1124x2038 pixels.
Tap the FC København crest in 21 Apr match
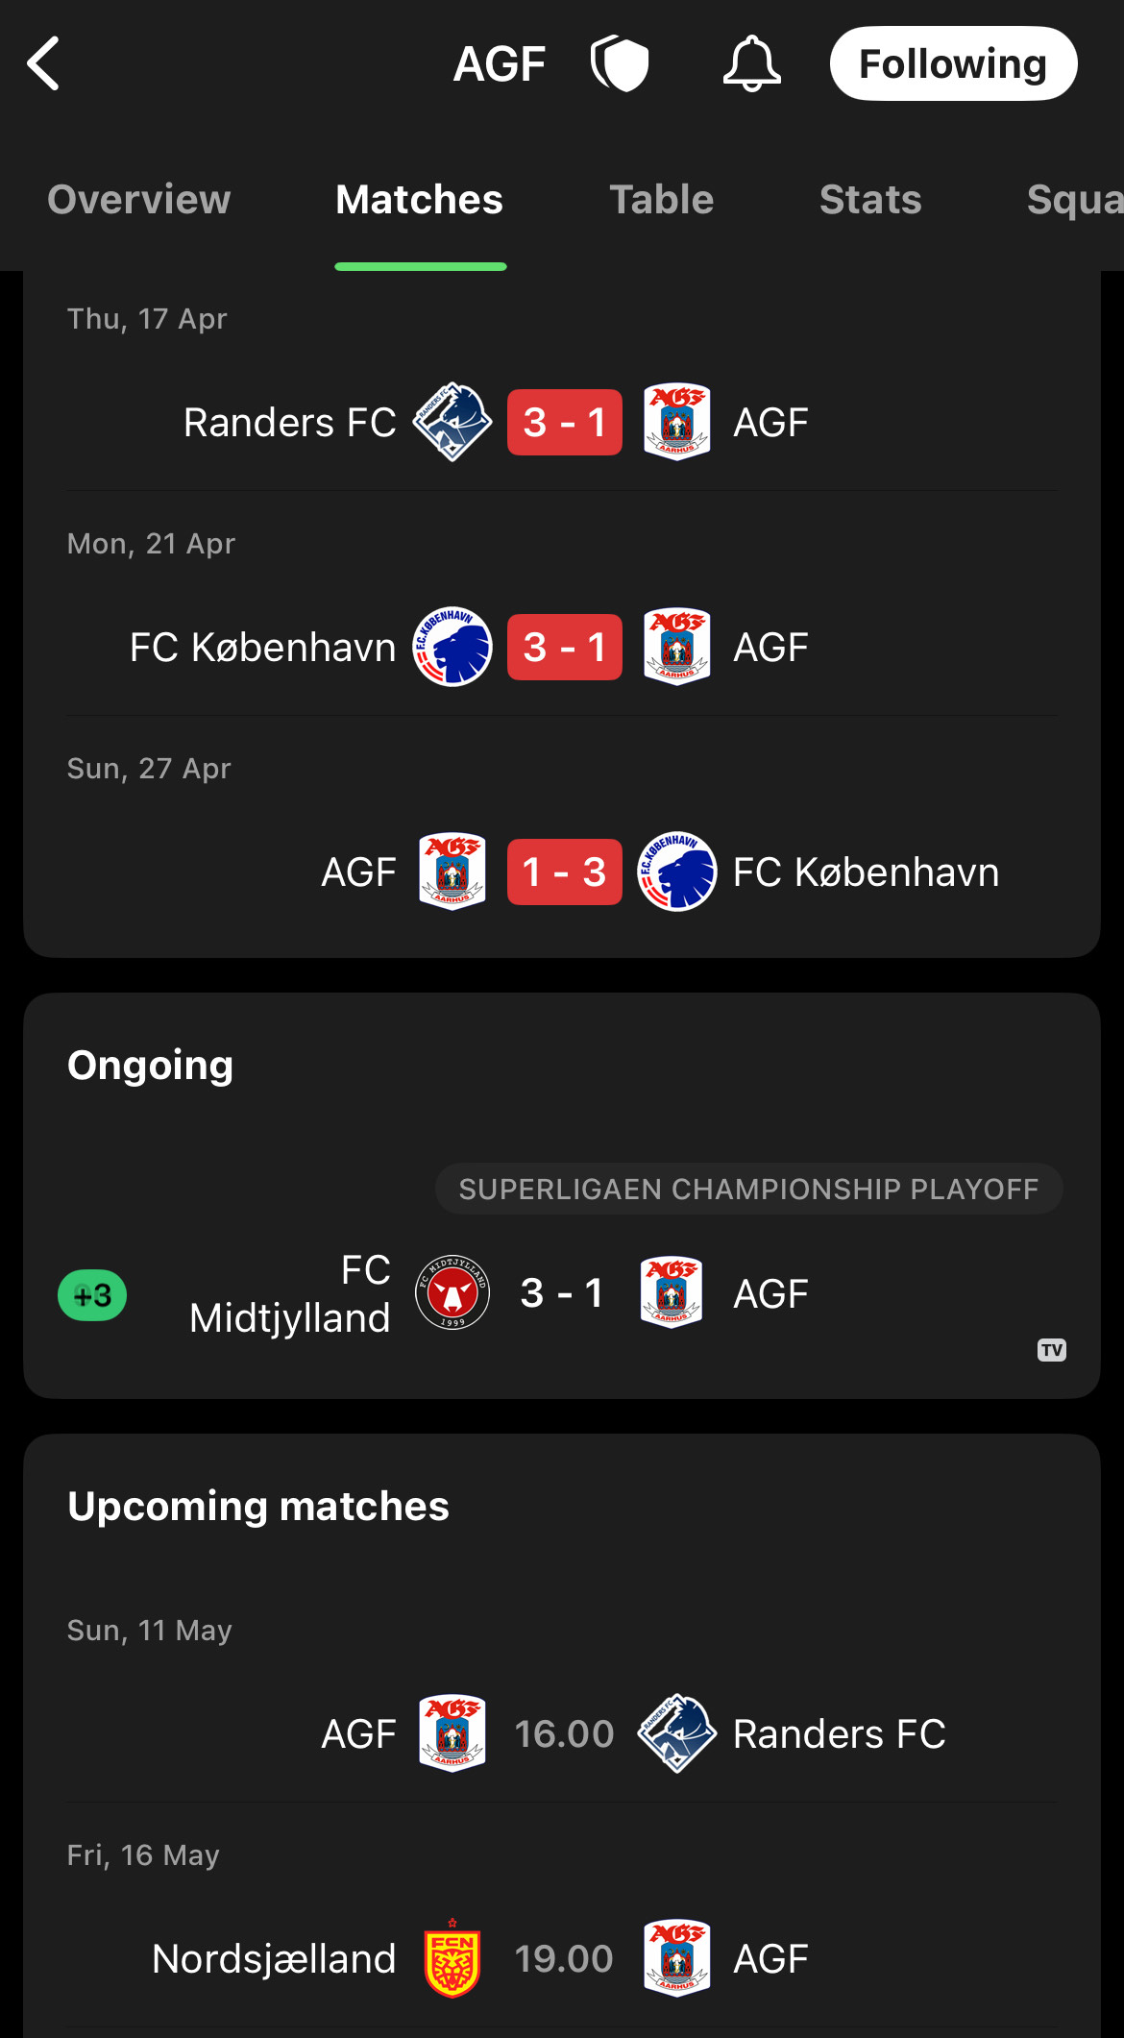point(452,647)
